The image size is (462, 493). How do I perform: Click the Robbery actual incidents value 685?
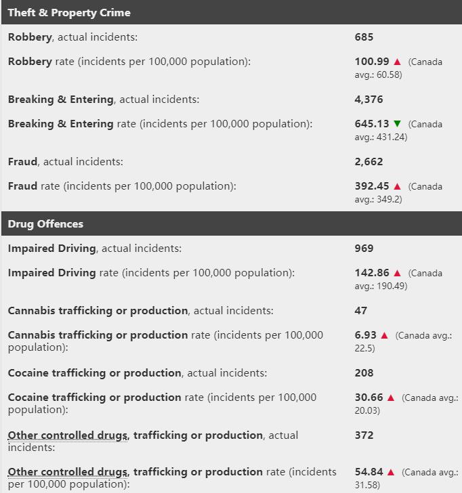tap(364, 37)
